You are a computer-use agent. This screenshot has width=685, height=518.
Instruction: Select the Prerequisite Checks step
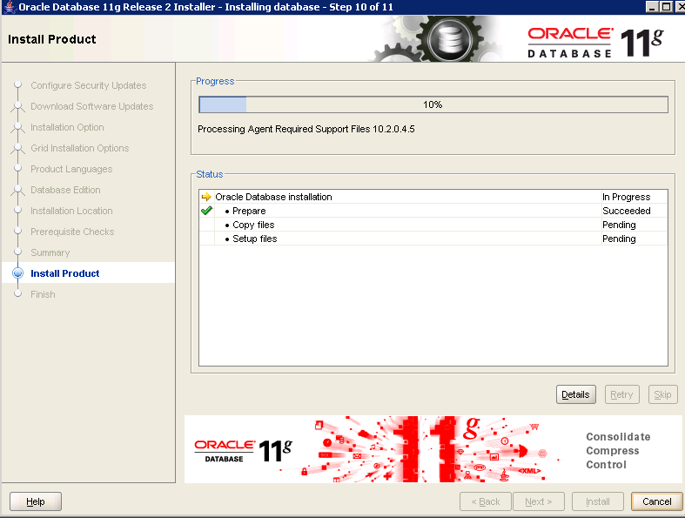72,232
